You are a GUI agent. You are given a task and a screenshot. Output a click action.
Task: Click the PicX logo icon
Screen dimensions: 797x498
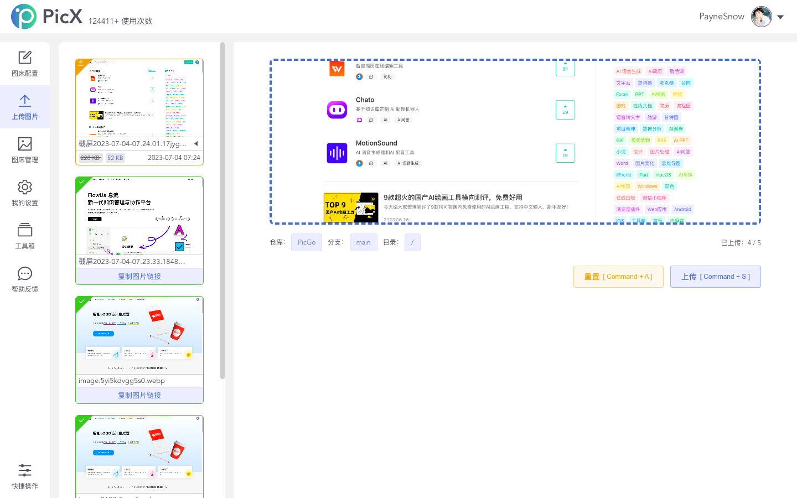click(x=22, y=17)
